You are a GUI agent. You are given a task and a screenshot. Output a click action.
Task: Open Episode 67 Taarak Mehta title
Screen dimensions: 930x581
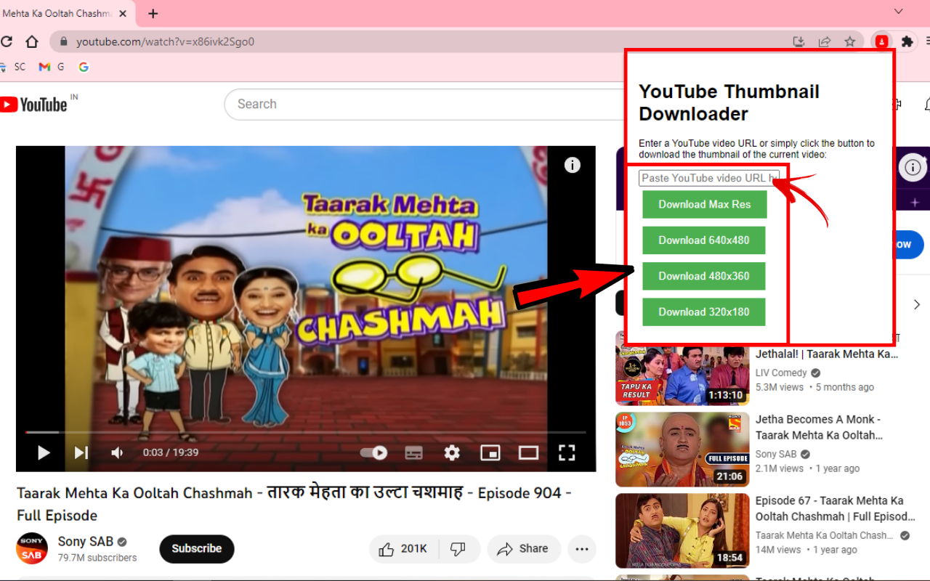click(836, 508)
